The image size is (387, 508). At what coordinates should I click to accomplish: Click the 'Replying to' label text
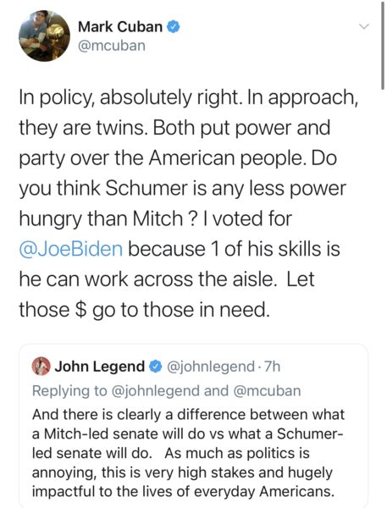[69, 390]
